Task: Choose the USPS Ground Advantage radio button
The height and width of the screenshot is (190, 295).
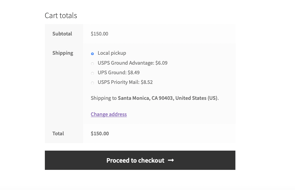Action: click(x=92, y=63)
